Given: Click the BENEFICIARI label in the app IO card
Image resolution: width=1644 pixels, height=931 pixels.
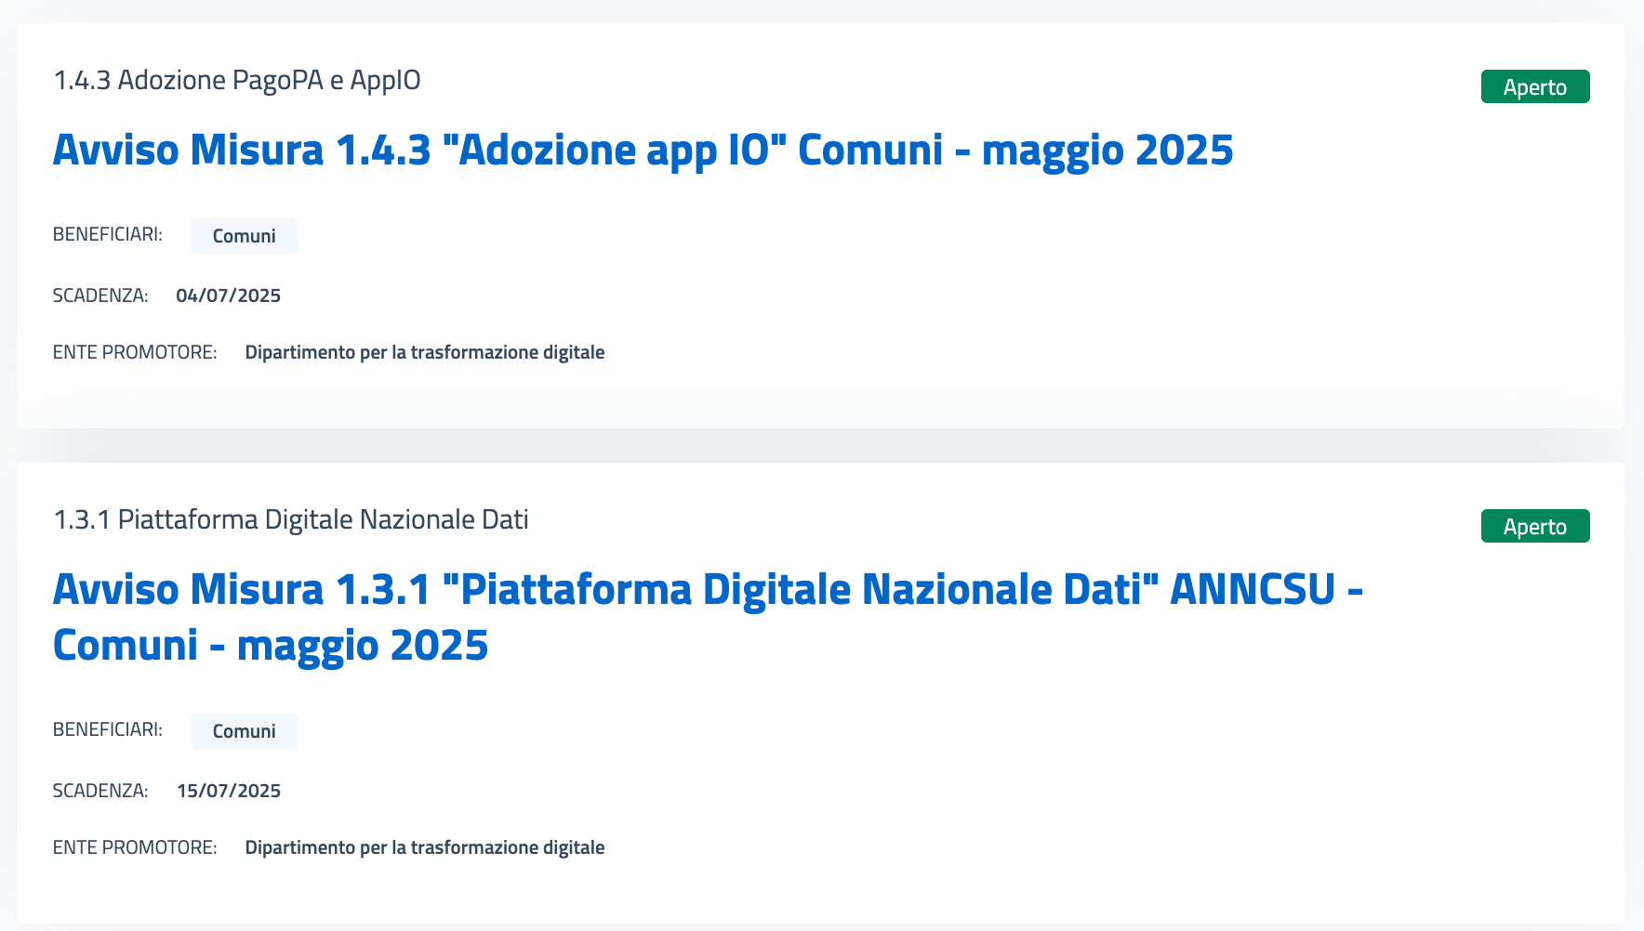Looking at the screenshot, I should pos(108,234).
